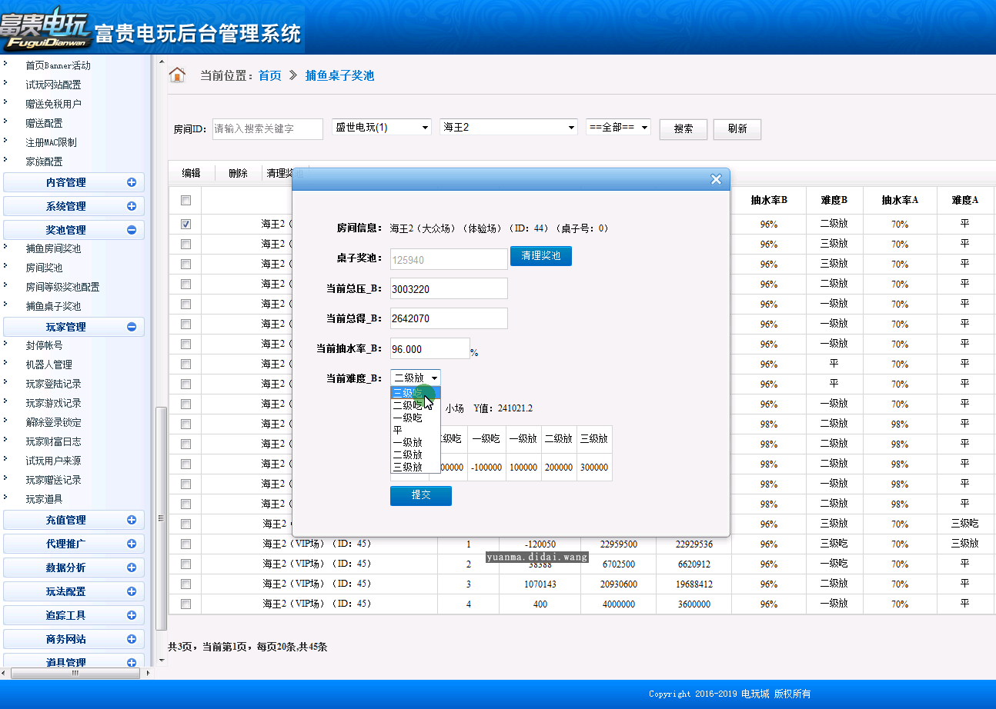Open 注册MAC限制 in the sidebar
This screenshot has height=709, width=996.
[x=51, y=142]
